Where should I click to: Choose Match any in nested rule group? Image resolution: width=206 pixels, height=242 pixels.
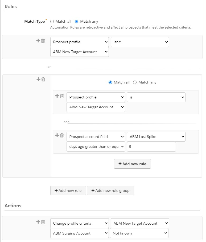tap(135, 82)
